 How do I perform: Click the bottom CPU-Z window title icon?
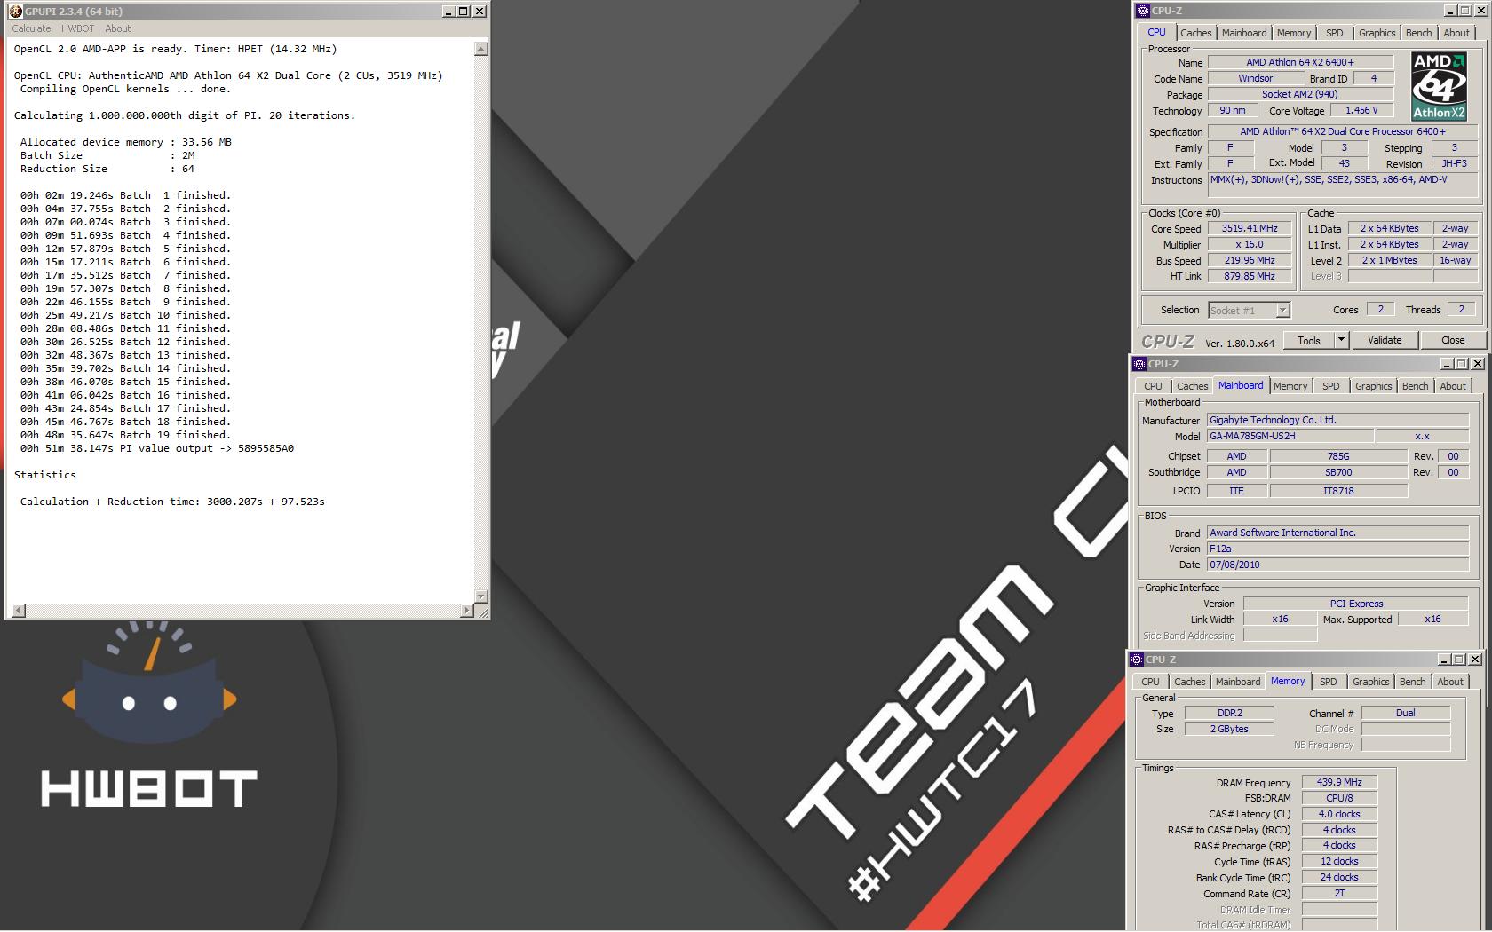[1137, 660]
